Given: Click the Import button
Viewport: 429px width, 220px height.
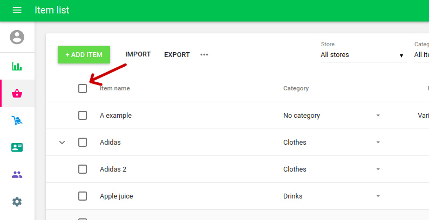Looking at the screenshot, I should pos(138,54).
